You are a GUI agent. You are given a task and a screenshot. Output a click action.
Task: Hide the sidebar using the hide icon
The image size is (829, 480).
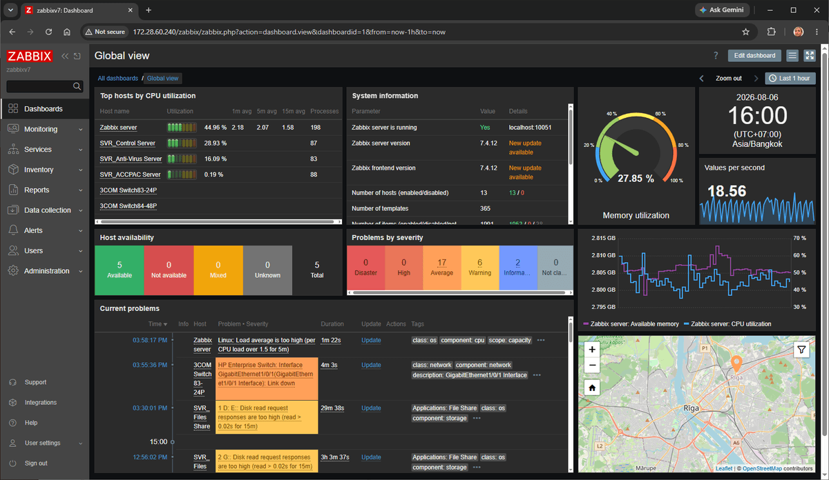click(77, 57)
